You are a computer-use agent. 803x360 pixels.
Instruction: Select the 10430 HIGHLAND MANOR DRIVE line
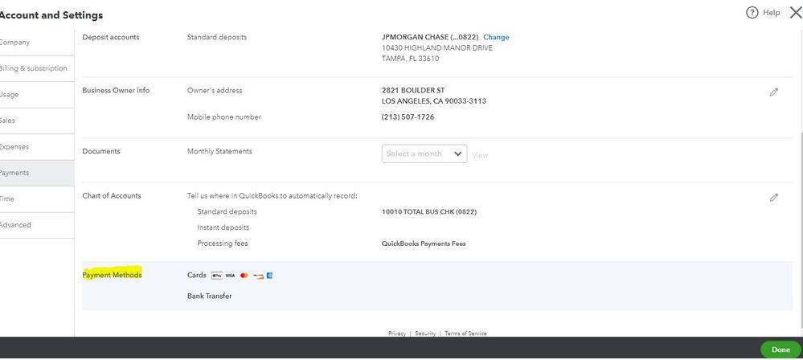coord(436,47)
